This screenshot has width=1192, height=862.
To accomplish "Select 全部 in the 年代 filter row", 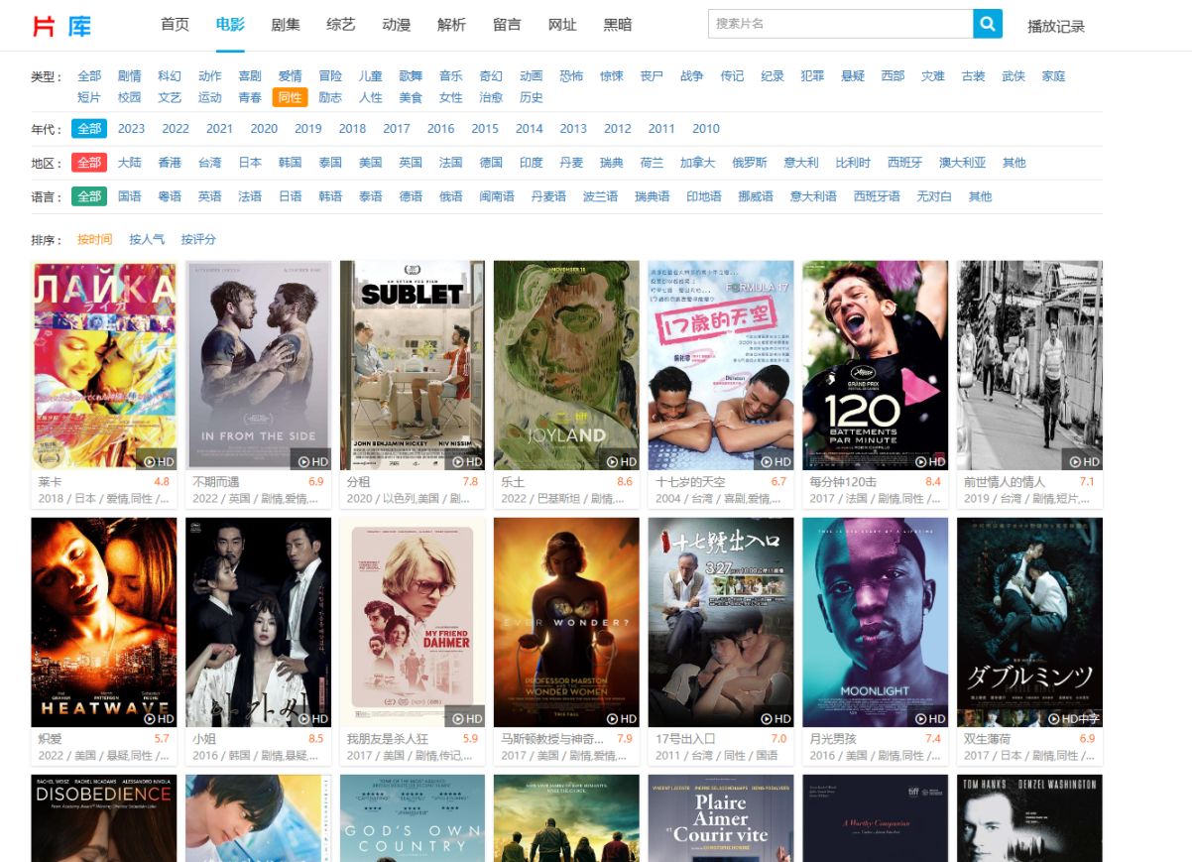I will 89,128.
